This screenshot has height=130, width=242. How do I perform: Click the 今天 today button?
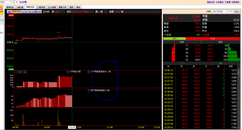point(236,11)
